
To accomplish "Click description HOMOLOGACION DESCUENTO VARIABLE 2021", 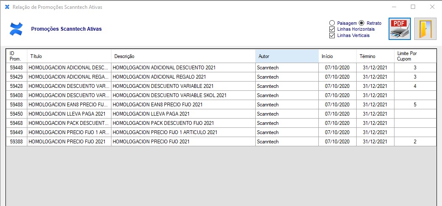I will (x=183, y=86).
